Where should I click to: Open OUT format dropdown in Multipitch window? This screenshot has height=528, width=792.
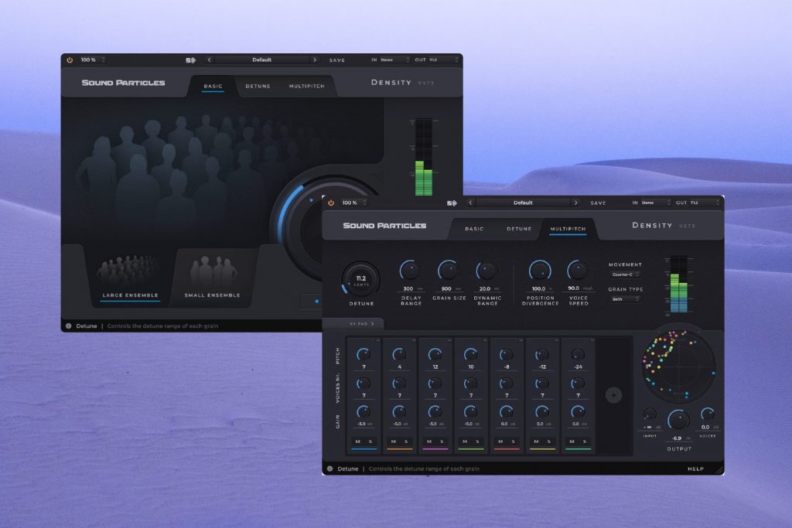(704, 203)
